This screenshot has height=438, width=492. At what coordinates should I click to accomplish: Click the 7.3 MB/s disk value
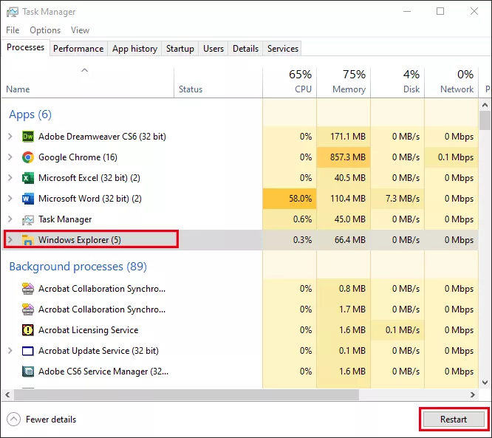[x=403, y=199]
